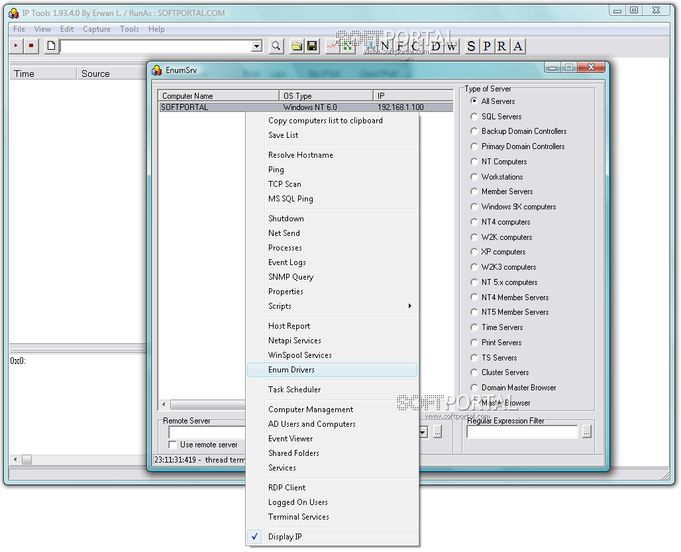Start capture with the red play icon
The image size is (681, 552).
tap(16, 46)
